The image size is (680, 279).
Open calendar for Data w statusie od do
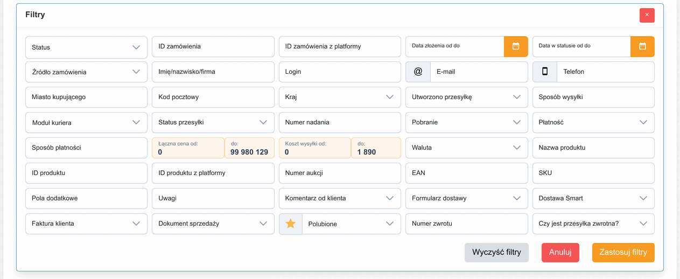click(x=642, y=46)
